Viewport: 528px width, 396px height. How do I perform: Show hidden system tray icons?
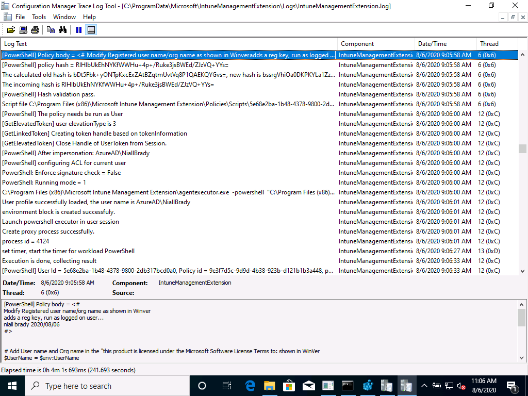424,386
